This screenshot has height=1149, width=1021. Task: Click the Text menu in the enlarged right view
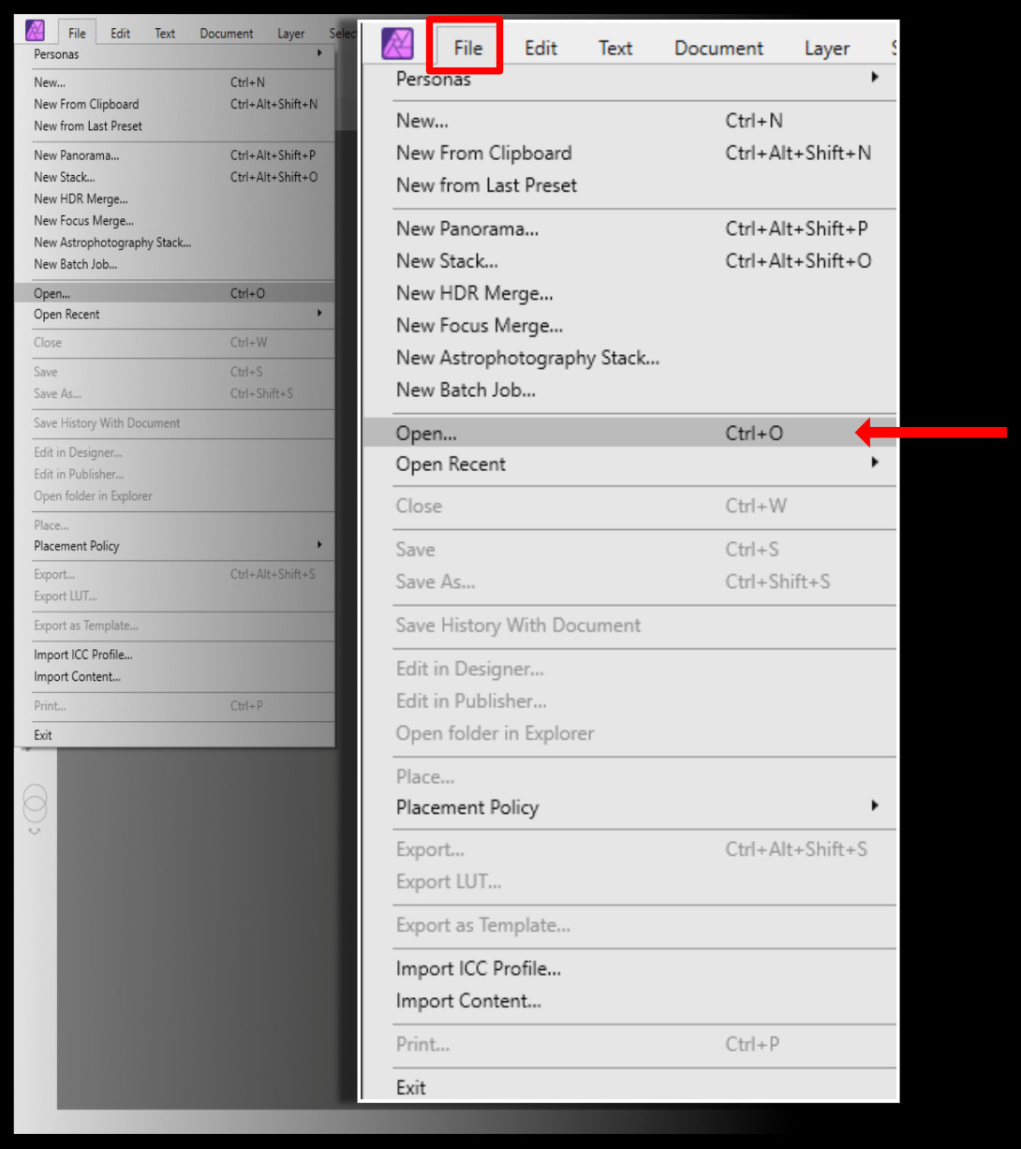click(x=615, y=48)
